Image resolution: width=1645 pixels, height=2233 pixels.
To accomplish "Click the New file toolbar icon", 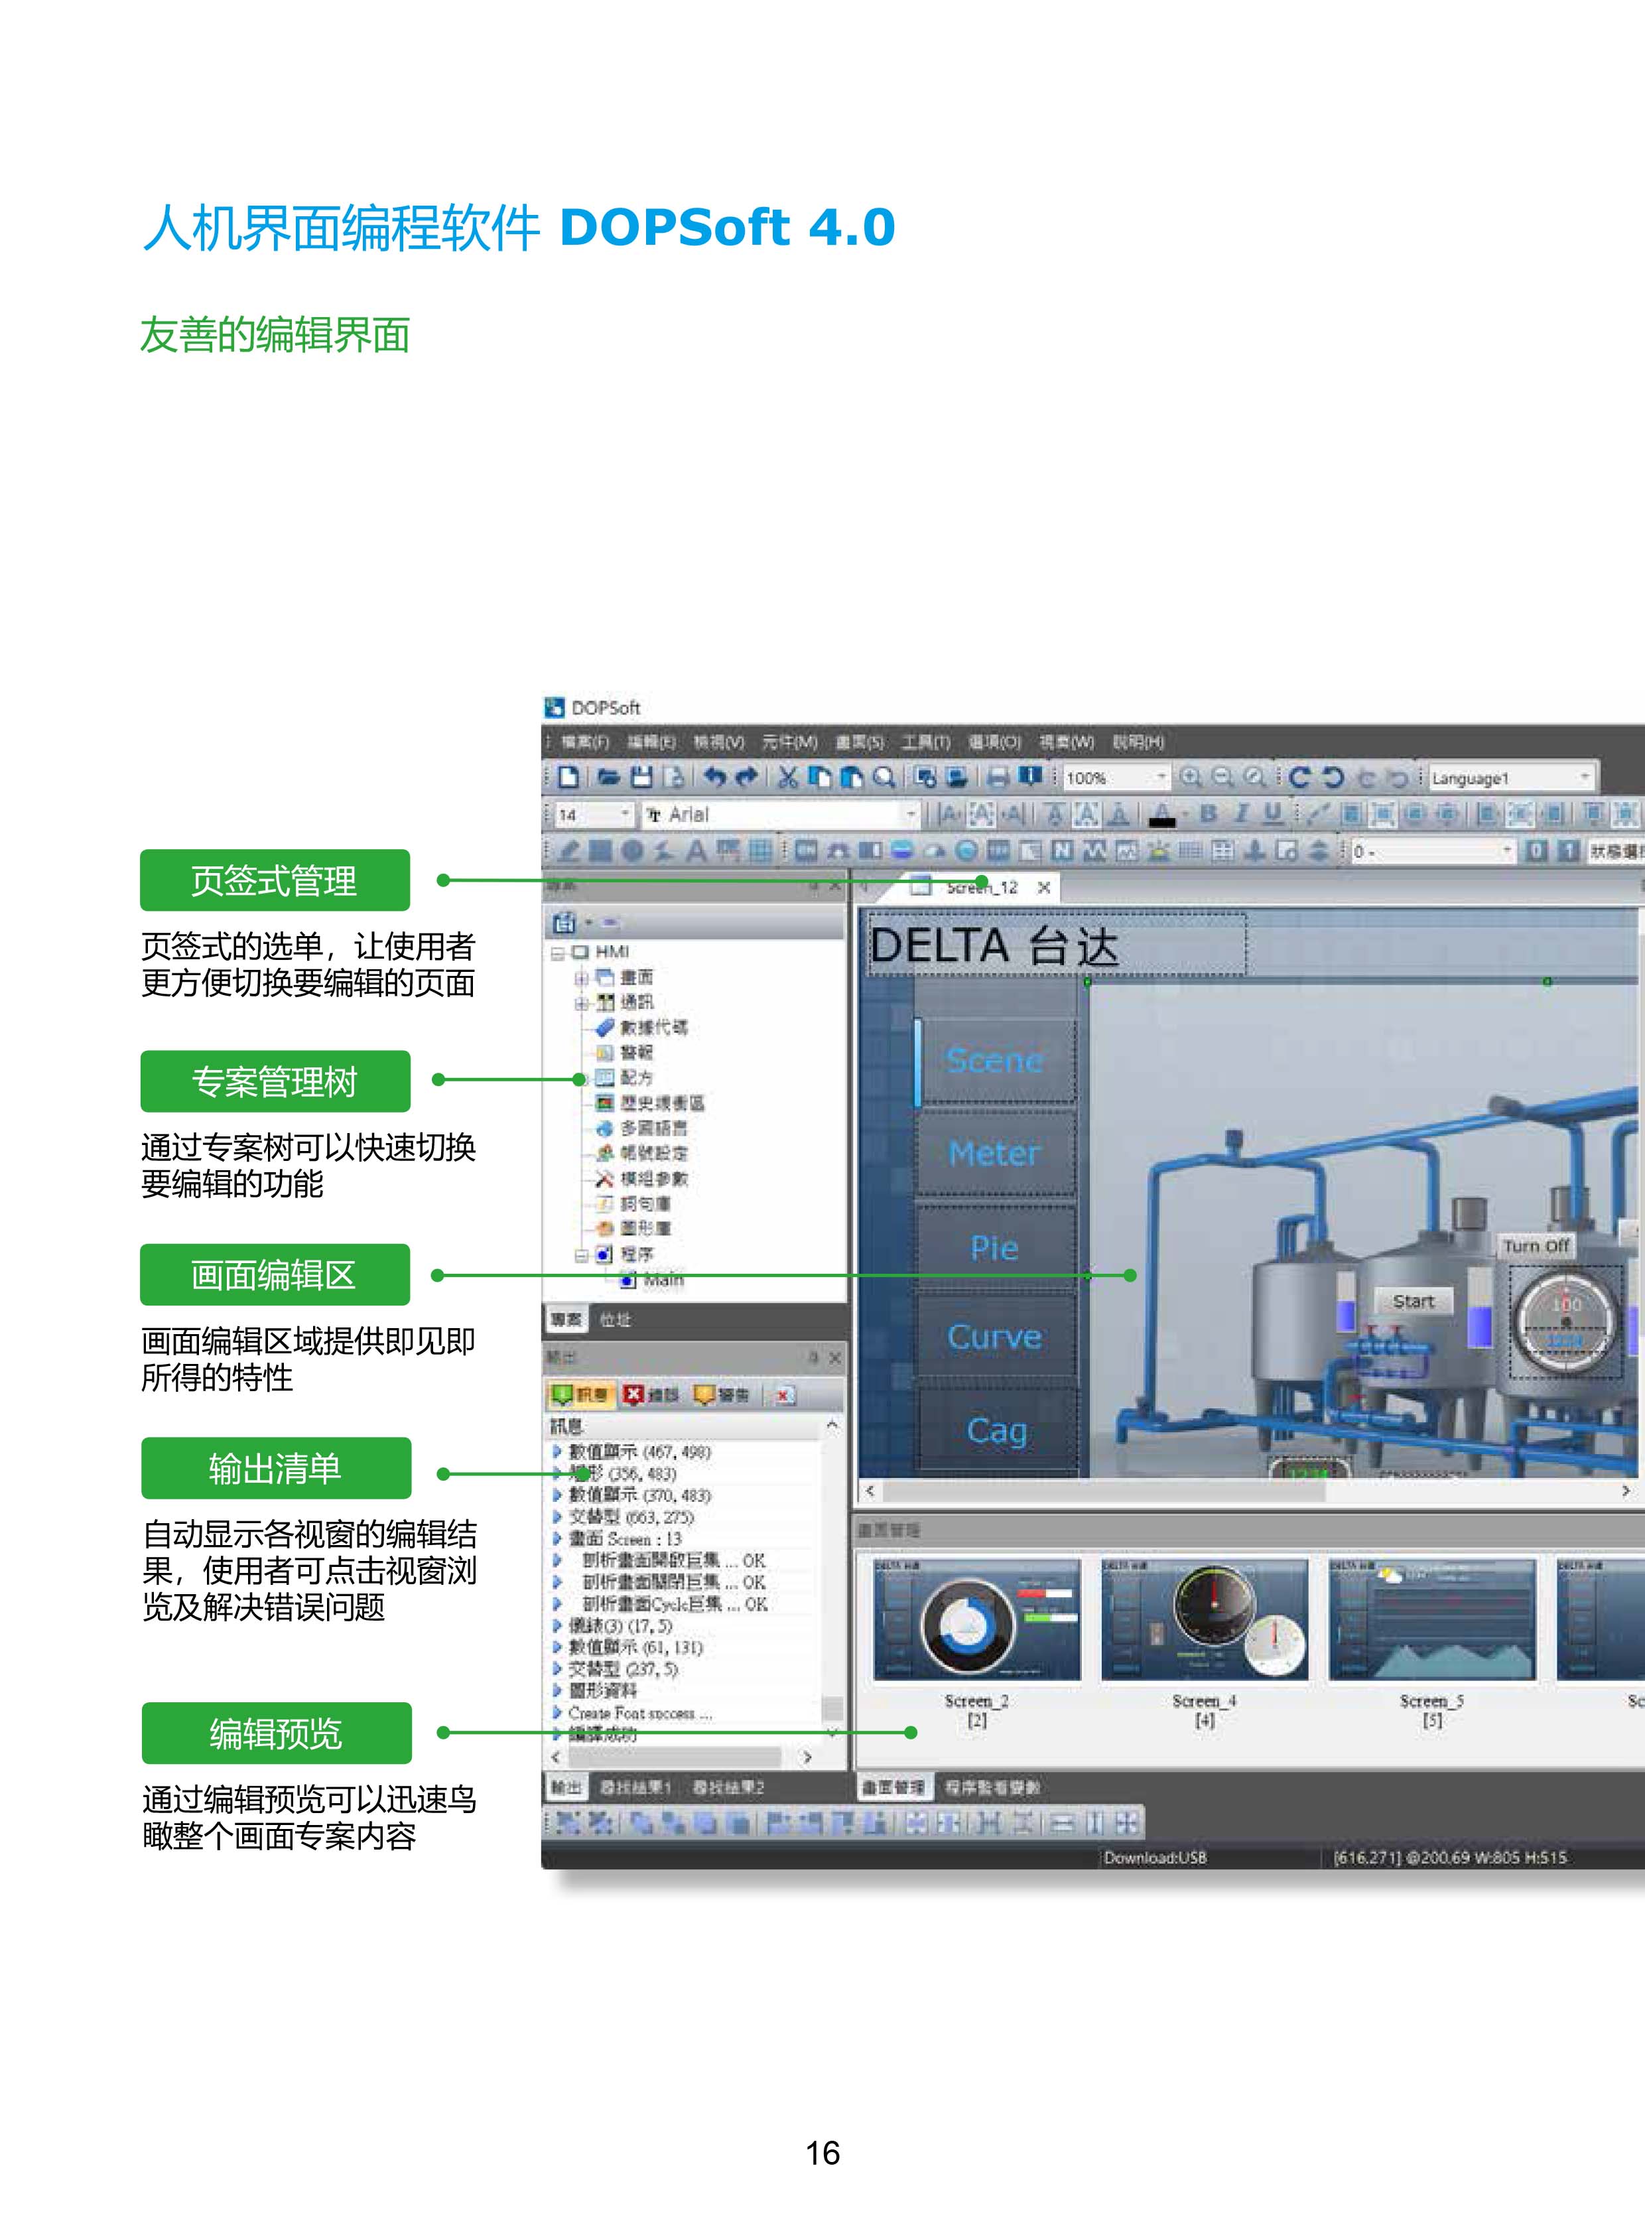I will point(568,777).
